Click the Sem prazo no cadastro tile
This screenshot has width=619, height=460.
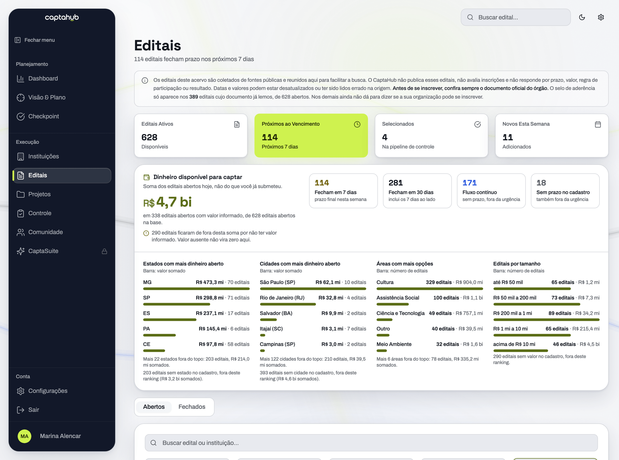click(x=565, y=191)
